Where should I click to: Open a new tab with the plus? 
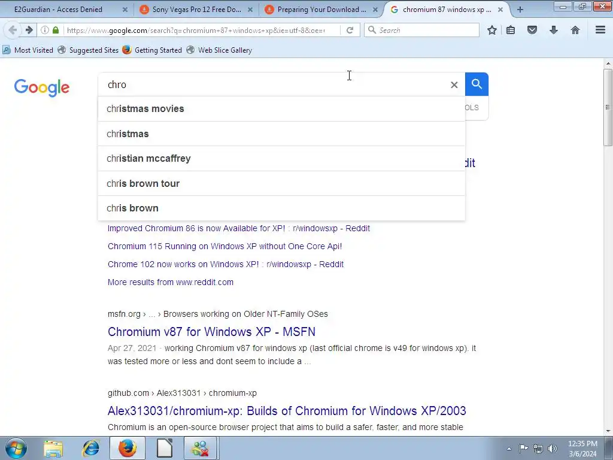tap(520, 10)
